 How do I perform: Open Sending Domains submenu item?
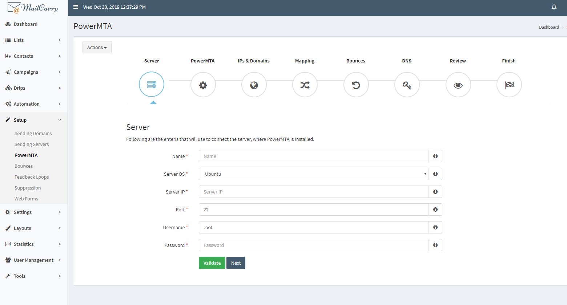coord(33,133)
